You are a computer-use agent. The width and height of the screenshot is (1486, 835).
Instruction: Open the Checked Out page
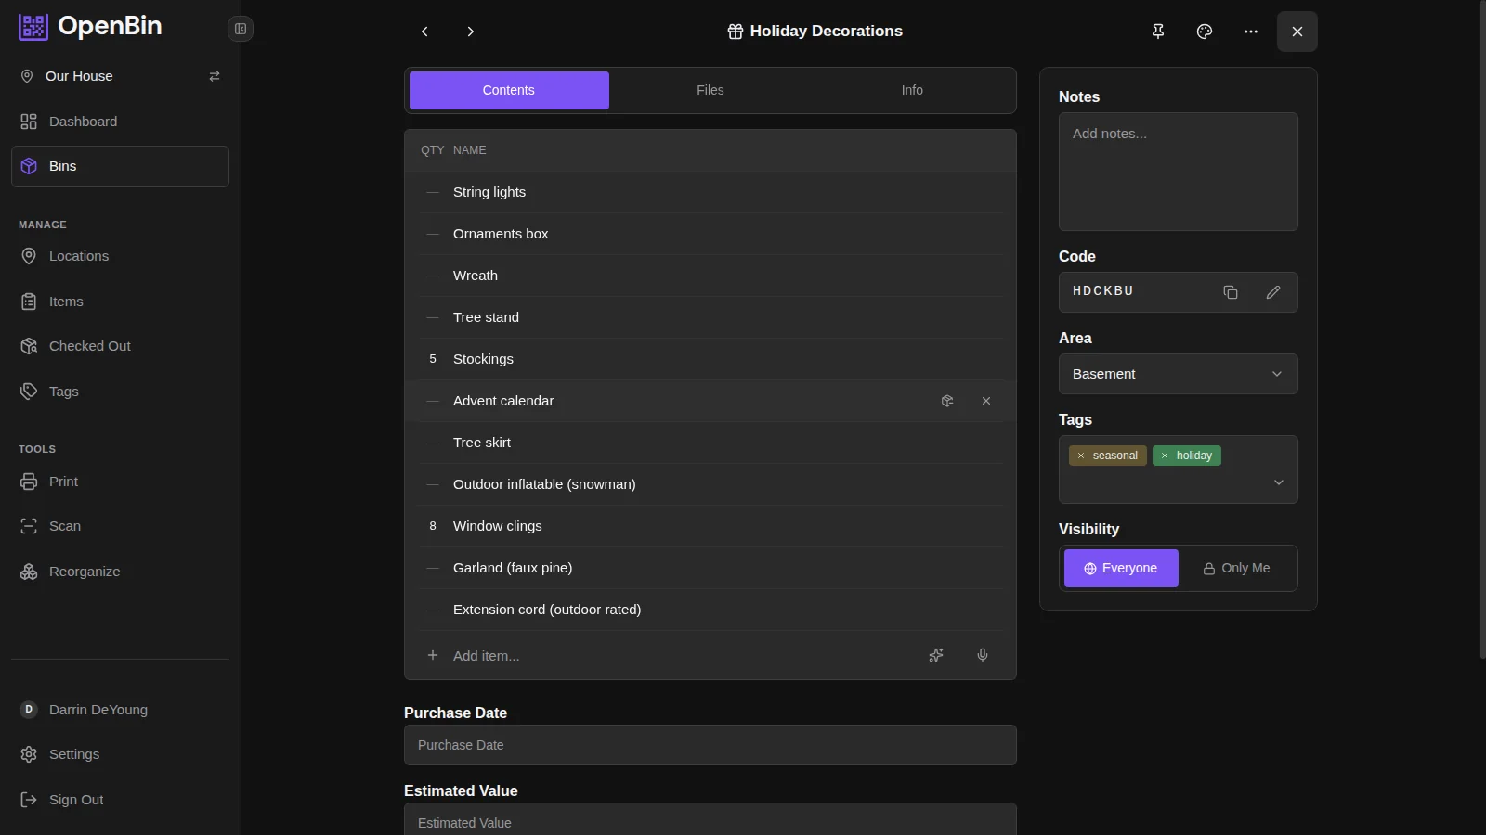[89, 346]
